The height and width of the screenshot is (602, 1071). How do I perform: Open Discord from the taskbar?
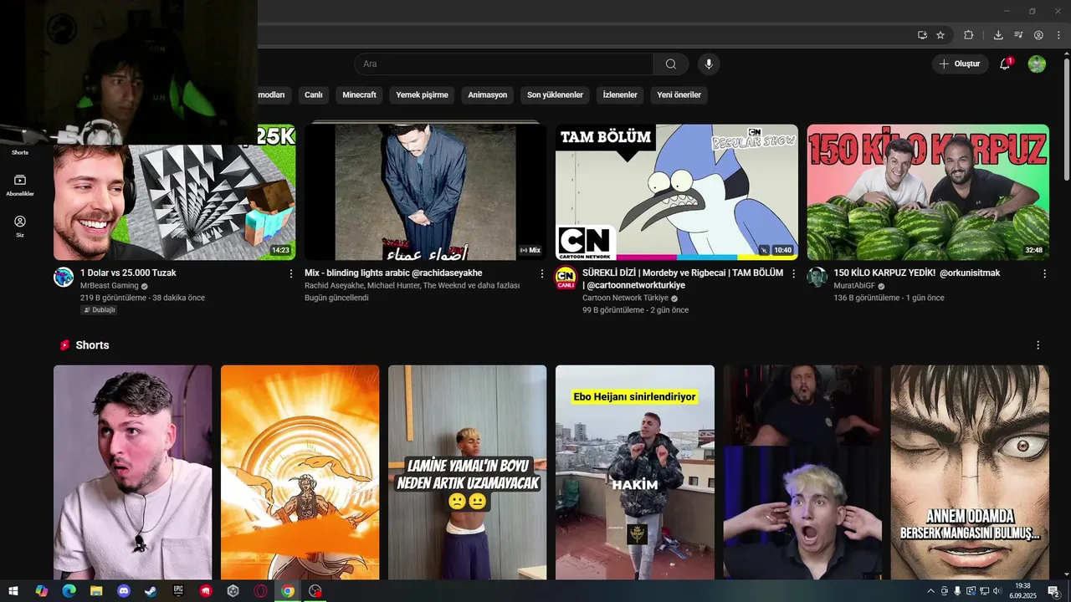[124, 590]
